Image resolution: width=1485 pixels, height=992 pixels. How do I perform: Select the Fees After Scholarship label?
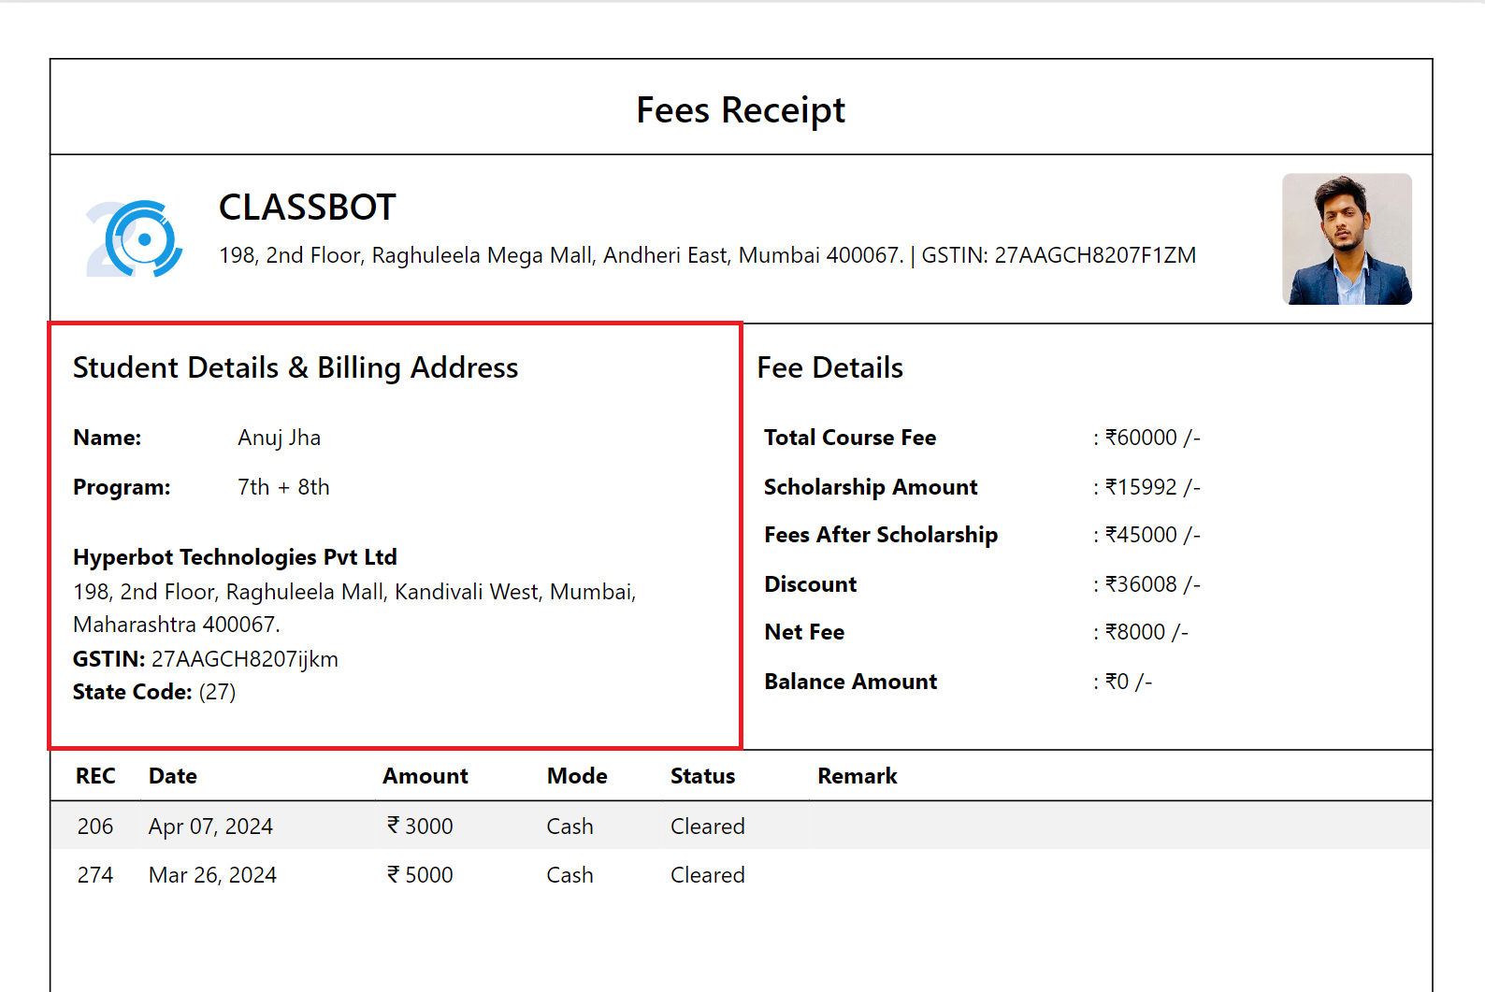pyautogui.click(x=881, y=535)
